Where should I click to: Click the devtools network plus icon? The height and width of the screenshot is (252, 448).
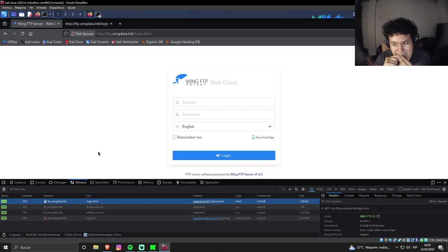[x=290, y=189]
